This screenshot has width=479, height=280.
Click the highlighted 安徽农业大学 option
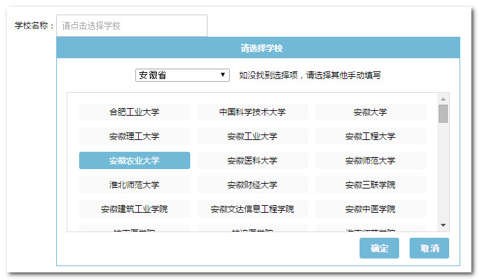pos(135,160)
